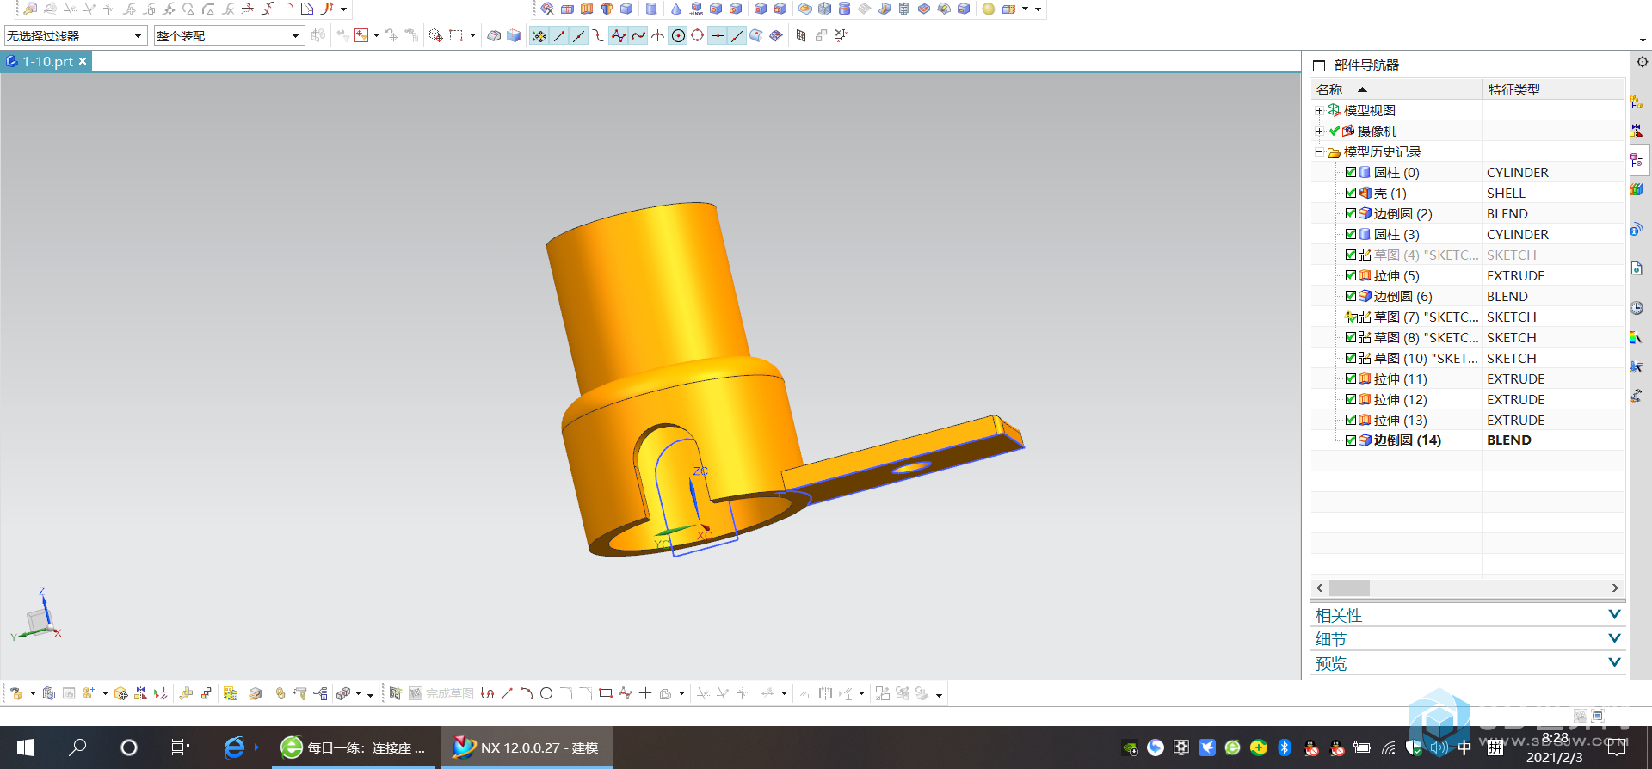The width and height of the screenshot is (1652, 769).
Task: Open Windows taskbar search
Action: (x=77, y=747)
